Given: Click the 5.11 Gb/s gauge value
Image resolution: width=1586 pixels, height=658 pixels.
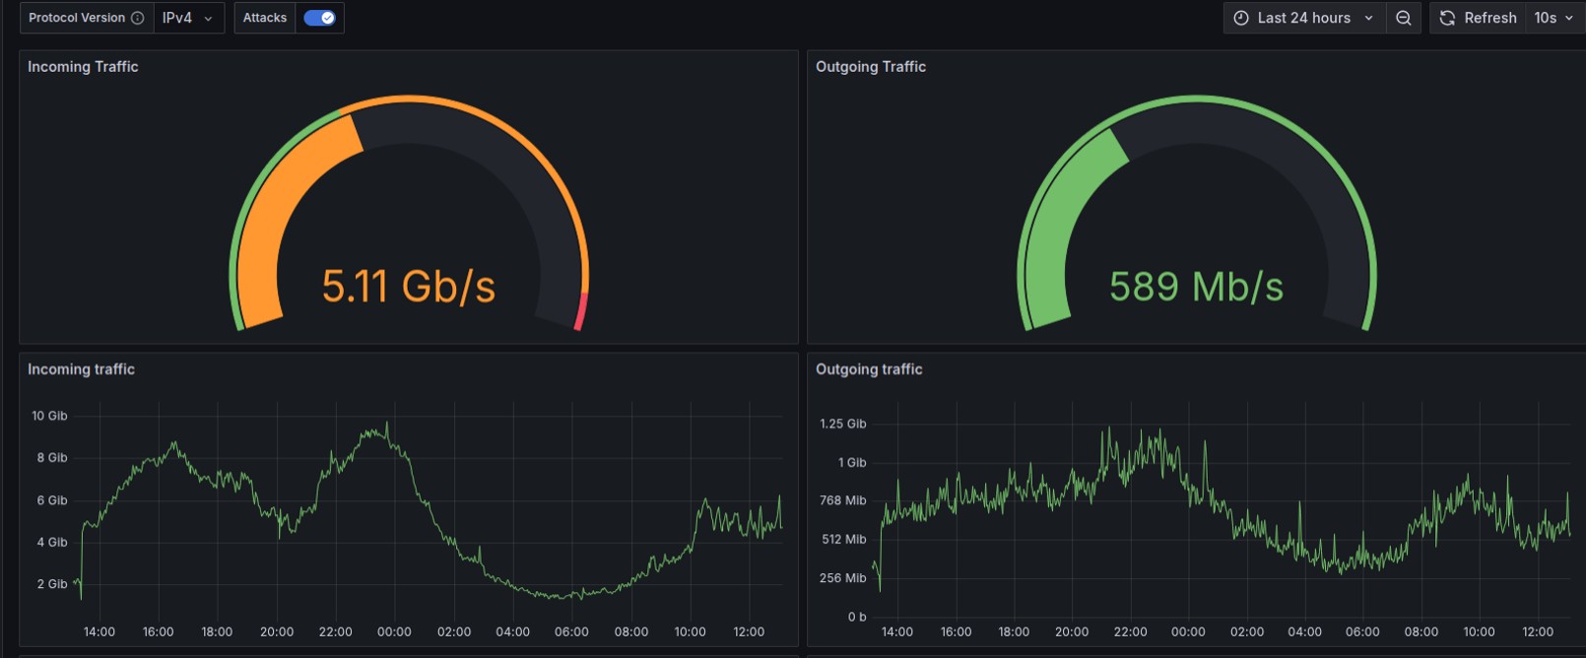Looking at the screenshot, I should [408, 287].
